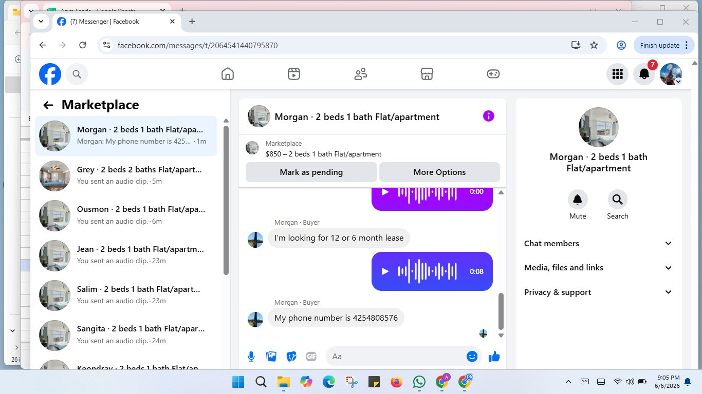Open the Marketplace storefront icon
The width and height of the screenshot is (702, 394).
tap(427, 74)
